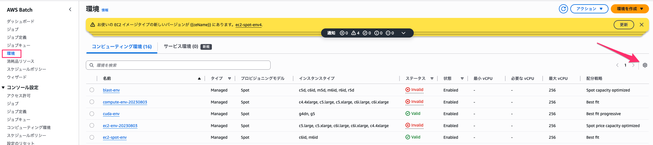653x145 pixels.
Task: Collapse the AWS Batch sidebar
Action: pos(70,10)
